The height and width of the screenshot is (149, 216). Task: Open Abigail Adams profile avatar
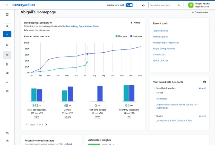[x=191, y=5]
